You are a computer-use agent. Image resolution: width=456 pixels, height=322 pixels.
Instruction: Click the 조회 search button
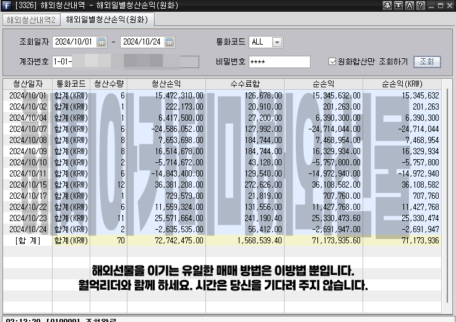427,62
